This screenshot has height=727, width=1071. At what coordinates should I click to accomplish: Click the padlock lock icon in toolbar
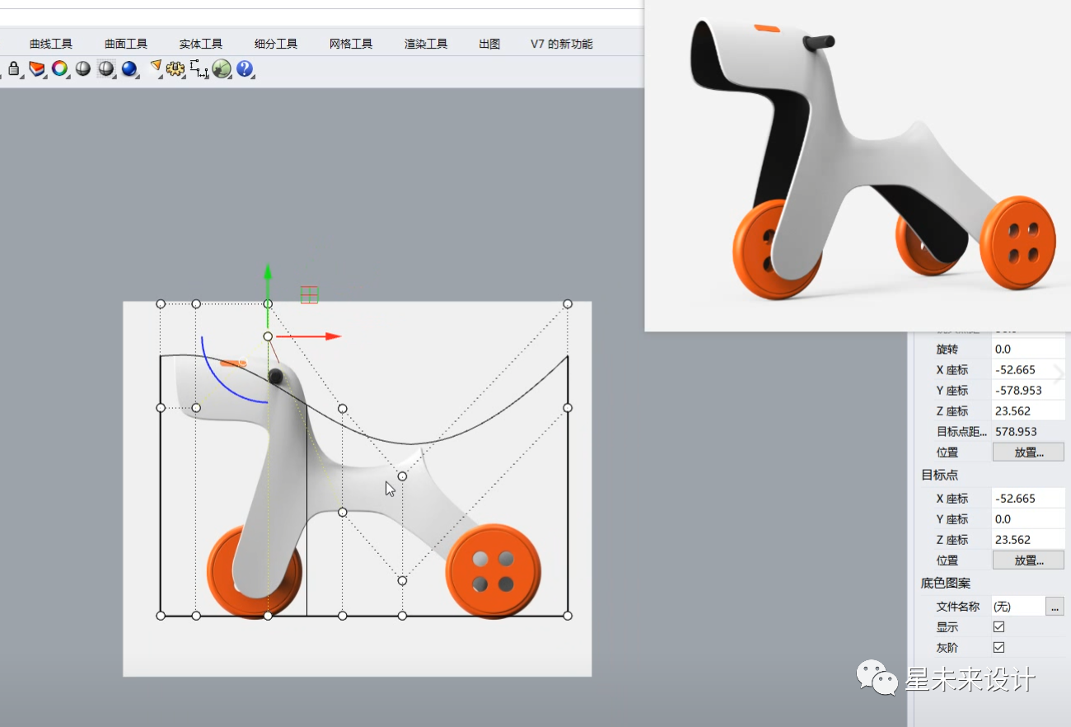coord(13,69)
